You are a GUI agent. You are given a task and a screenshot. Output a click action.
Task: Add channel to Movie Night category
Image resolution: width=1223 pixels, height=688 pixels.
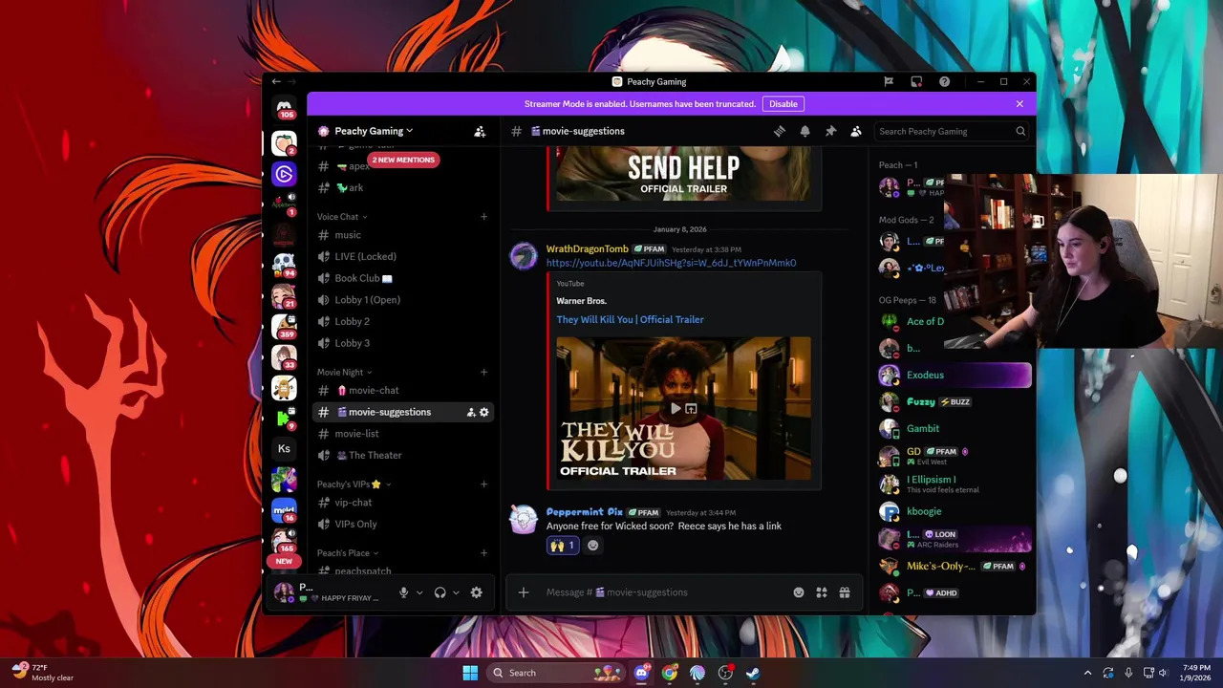pos(483,372)
